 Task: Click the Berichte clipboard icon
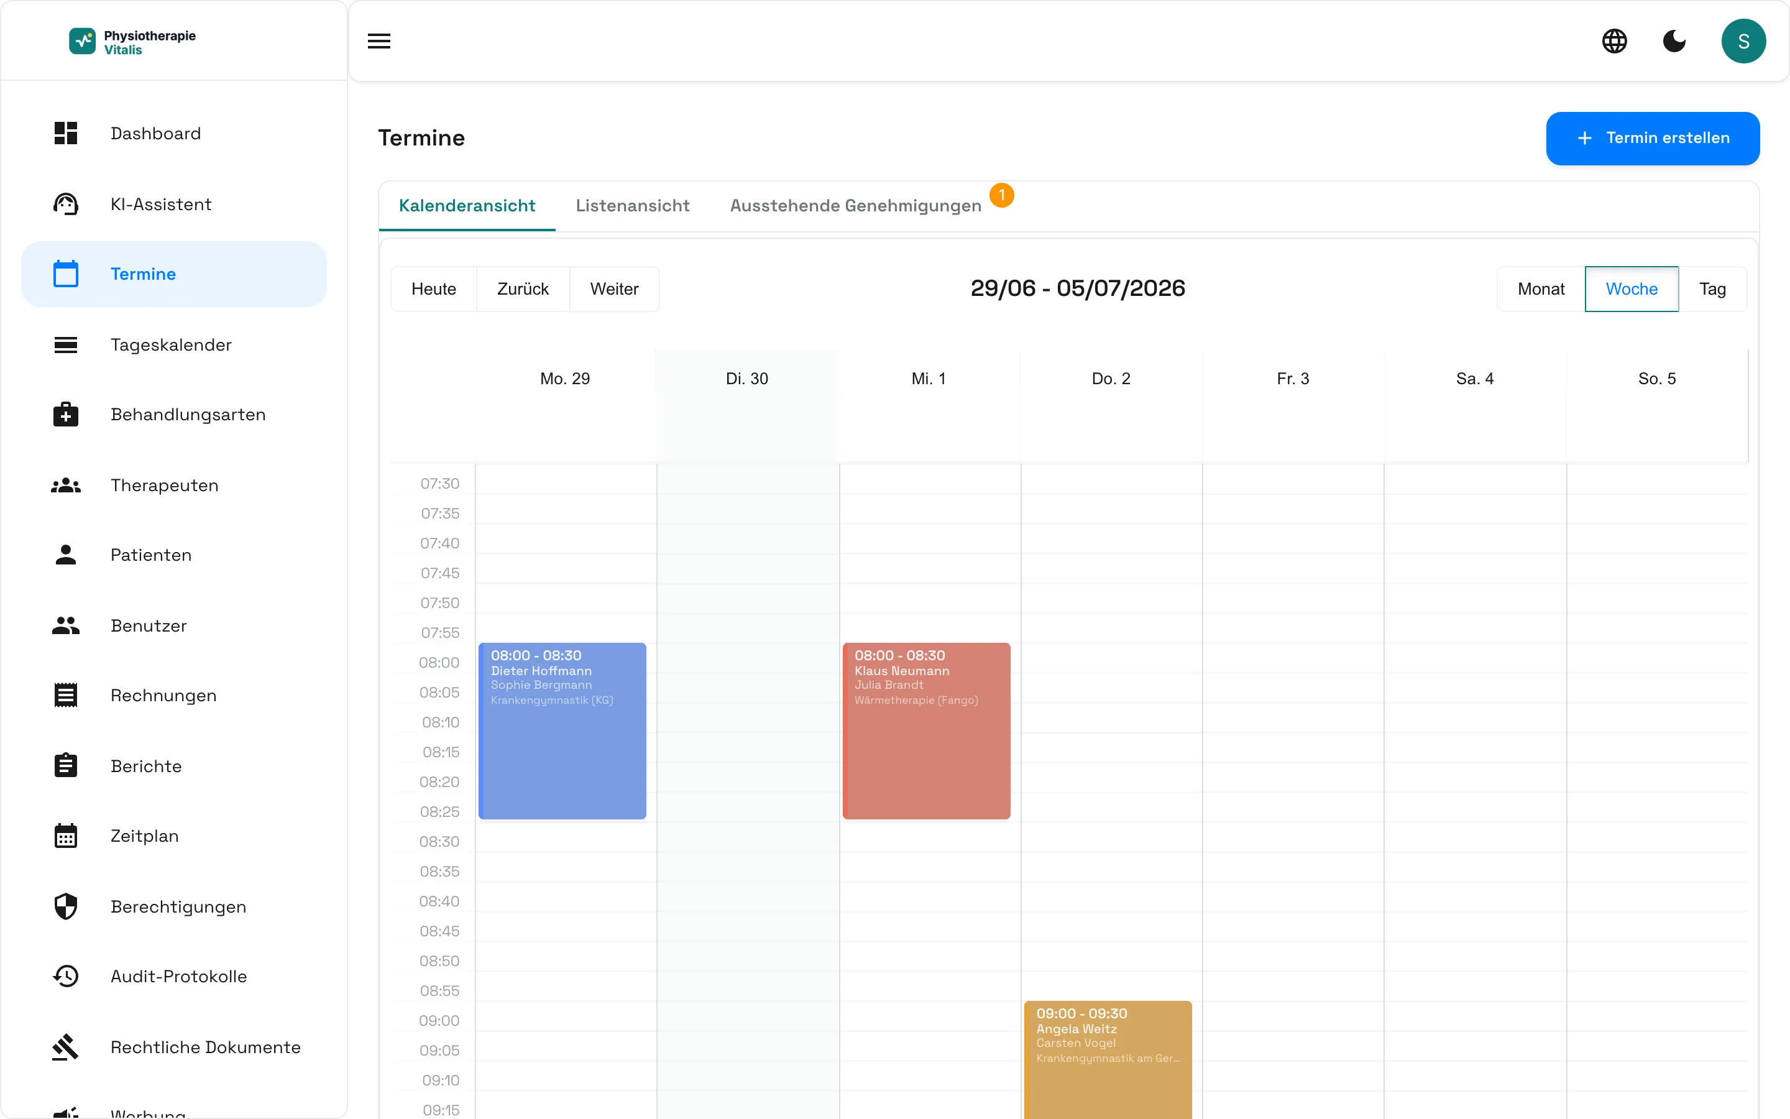click(x=66, y=766)
